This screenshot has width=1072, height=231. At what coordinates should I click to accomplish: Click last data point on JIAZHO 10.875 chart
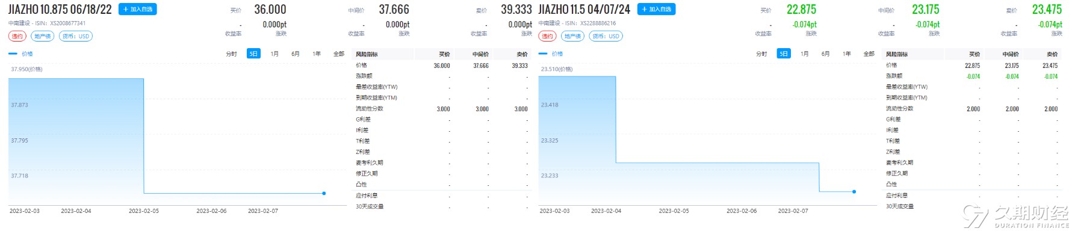click(324, 193)
